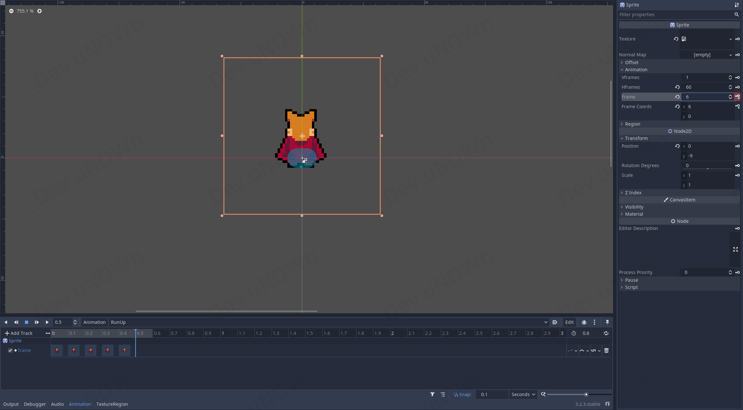Screen dimensions: 743x410
Task: Stop the animation playback
Action: (27, 322)
